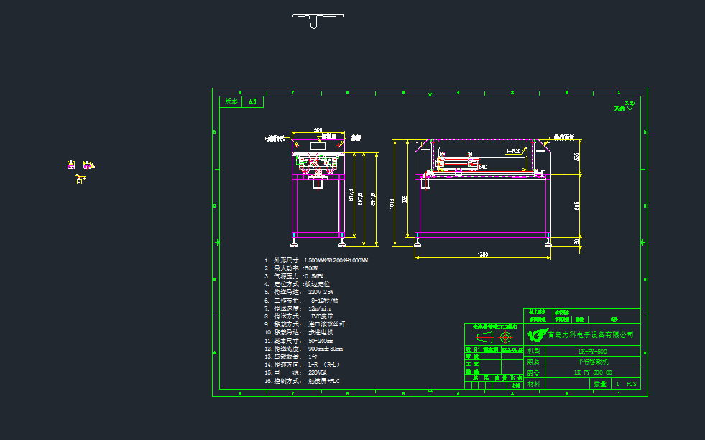Click spec line 1 with outer dimensions
The height and width of the screenshot is (440, 705).
click(316, 260)
